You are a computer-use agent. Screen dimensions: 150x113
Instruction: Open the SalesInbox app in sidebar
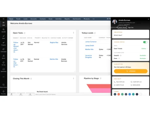[4, 70]
